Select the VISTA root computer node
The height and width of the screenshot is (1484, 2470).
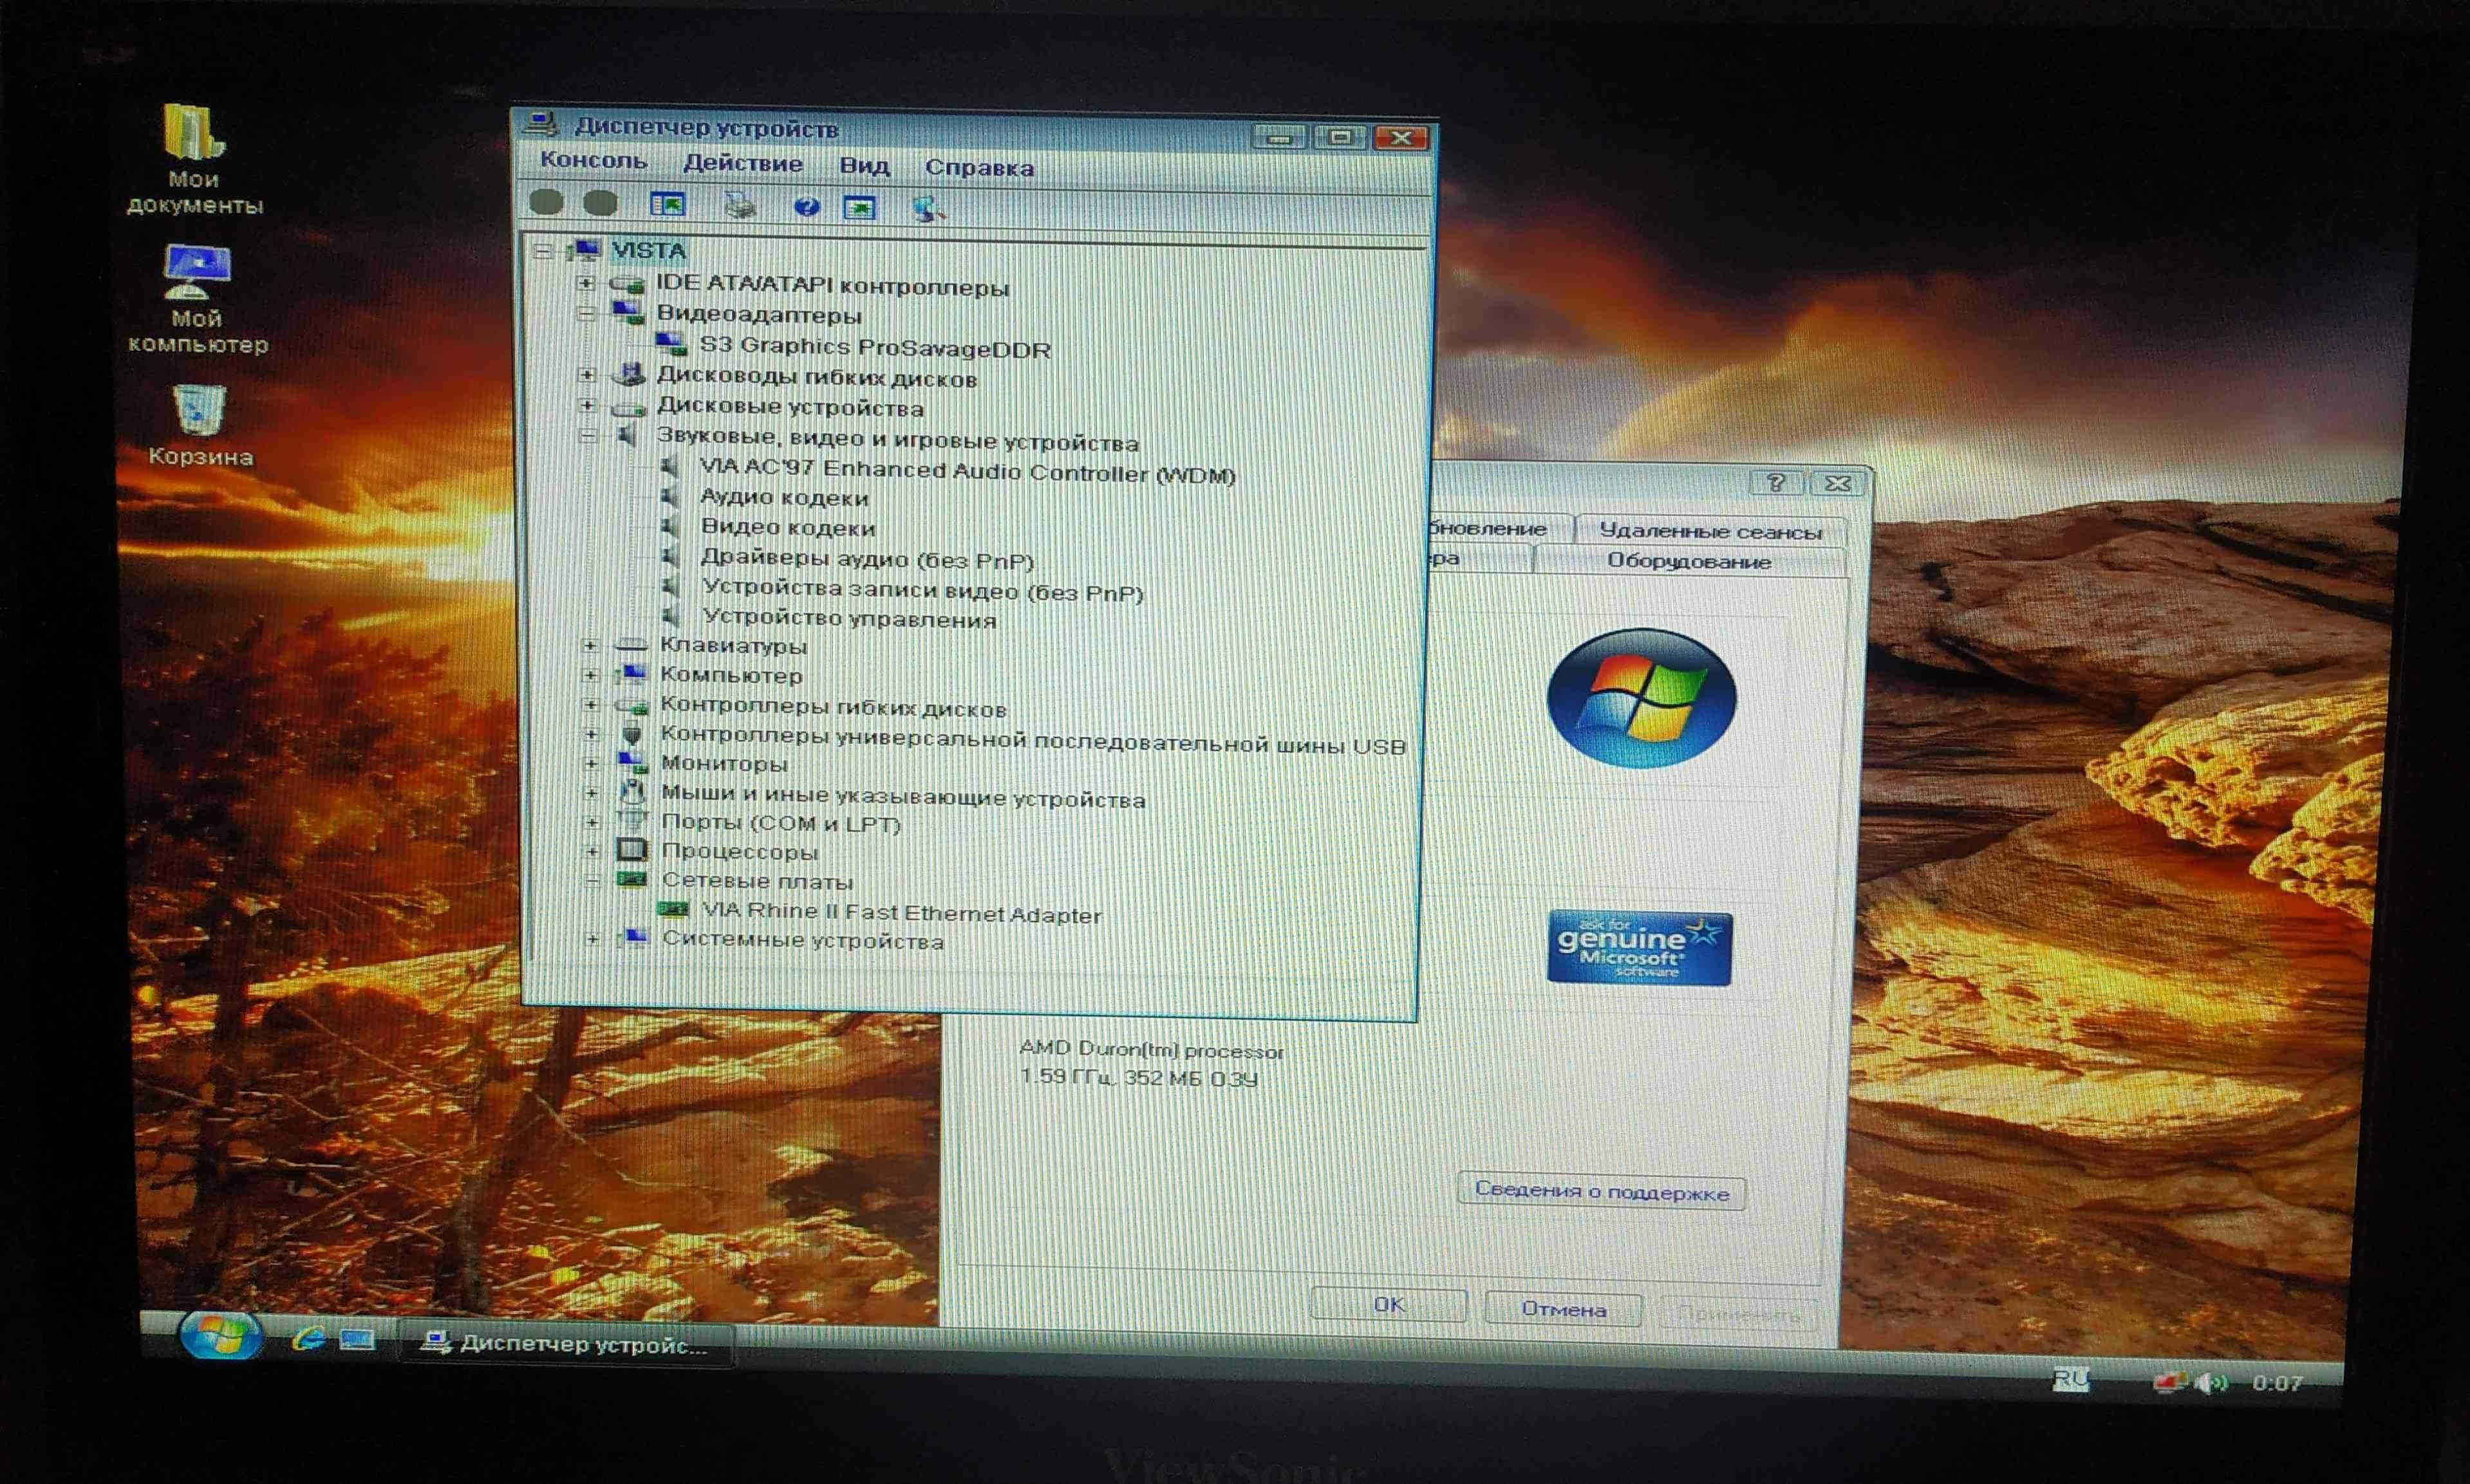[649, 250]
